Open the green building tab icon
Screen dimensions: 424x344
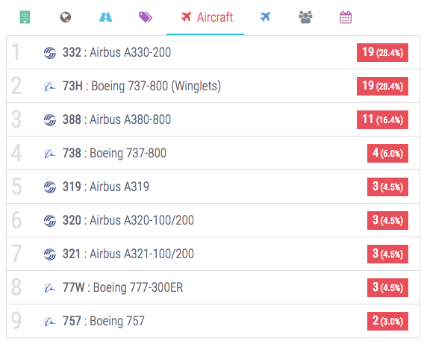click(x=25, y=17)
